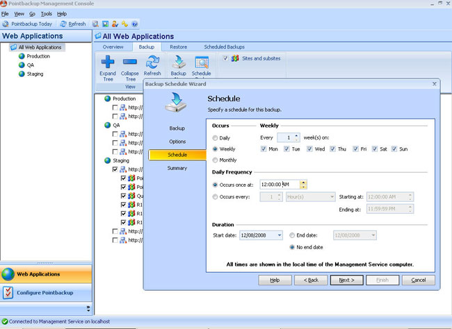The height and width of the screenshot is (329, 452).
Task: Open the Go menu
Action: coord(32,14)
